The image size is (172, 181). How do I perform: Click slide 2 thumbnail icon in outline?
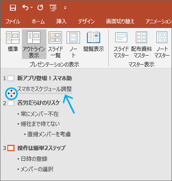(x=11, y=103)
